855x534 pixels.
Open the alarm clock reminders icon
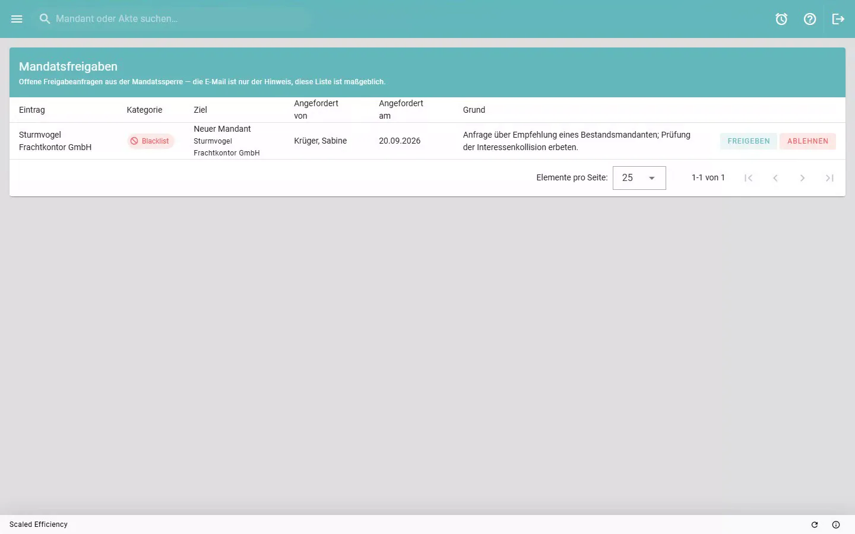(x=781, y=19)
